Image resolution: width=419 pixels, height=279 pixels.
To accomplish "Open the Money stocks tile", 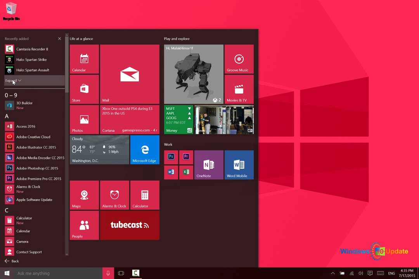I will coord(178,119).
